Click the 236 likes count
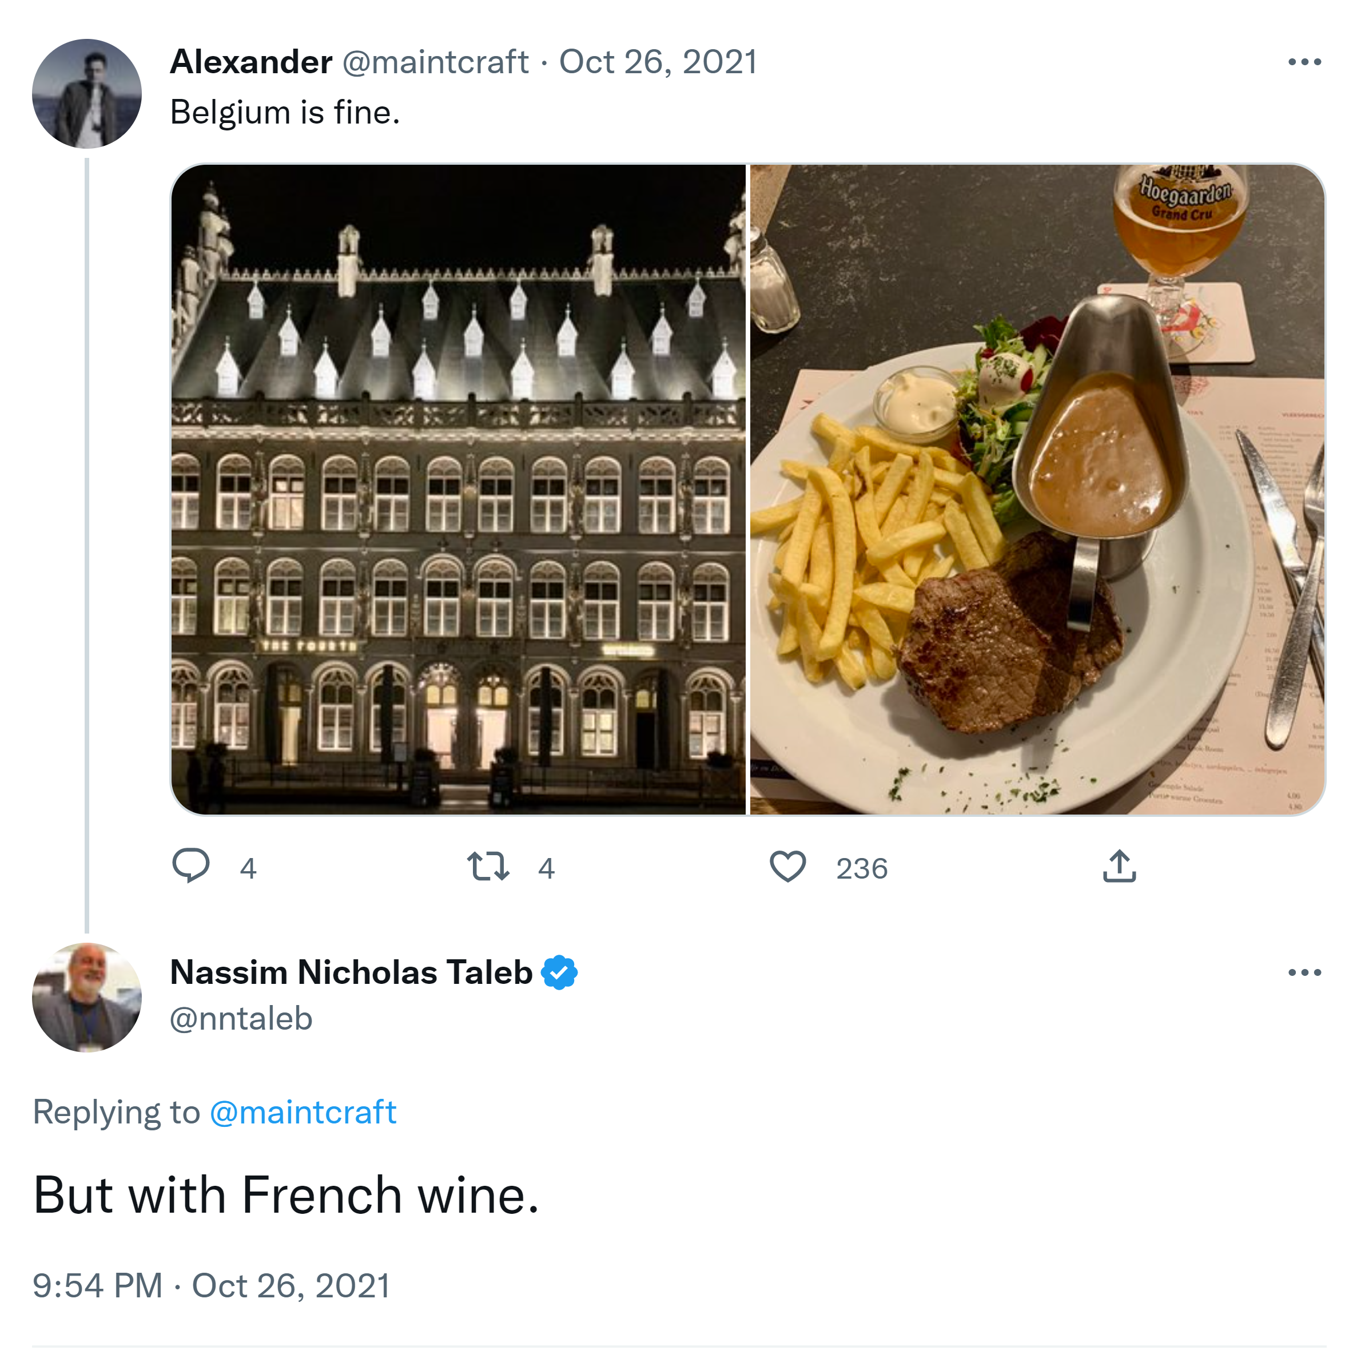Screen dimensions: 1353x1370 click(x=861, y=869)
